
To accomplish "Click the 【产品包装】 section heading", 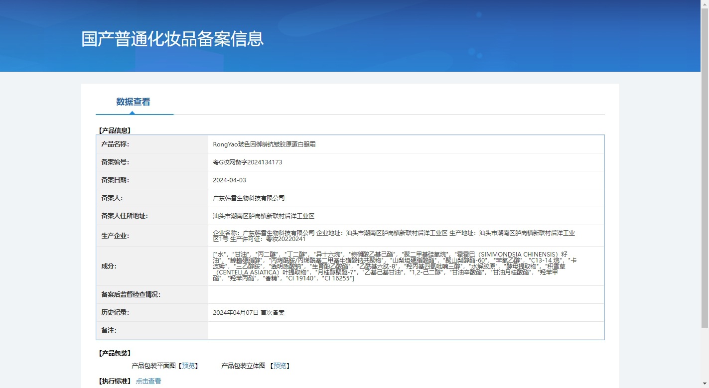I will pos(115,353).
